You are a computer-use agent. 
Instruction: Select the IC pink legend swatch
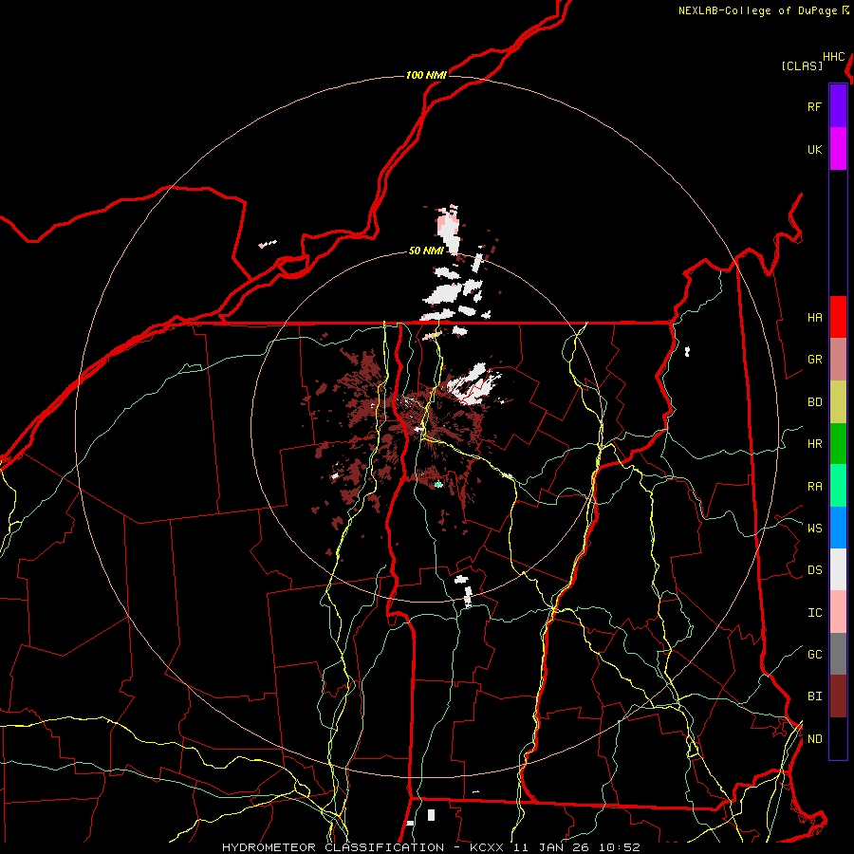coord(838,612)
